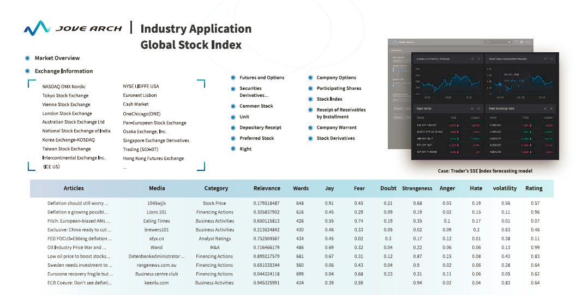The width and height of the screenshot is (582, 295).
Task: Click Hong Kong Futures Exchange
Action: [153, 158]
